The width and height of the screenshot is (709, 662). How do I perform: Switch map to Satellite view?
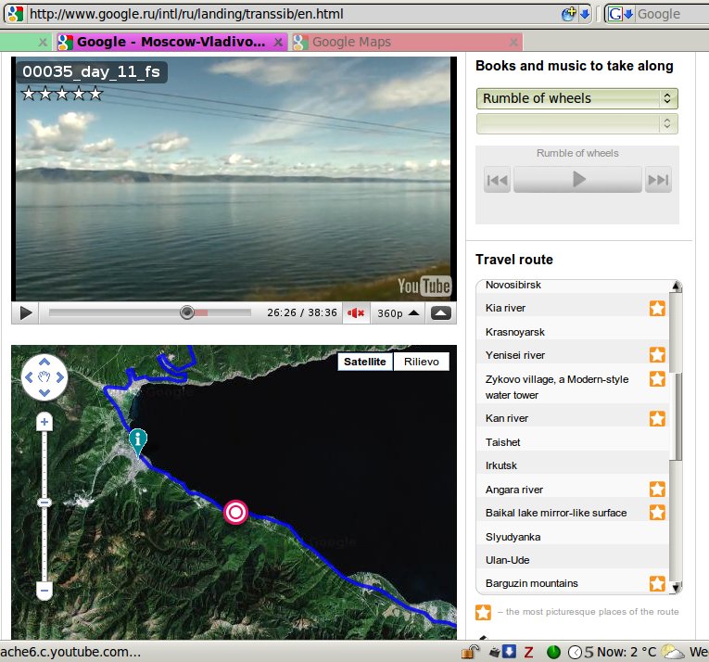(365, 362)
